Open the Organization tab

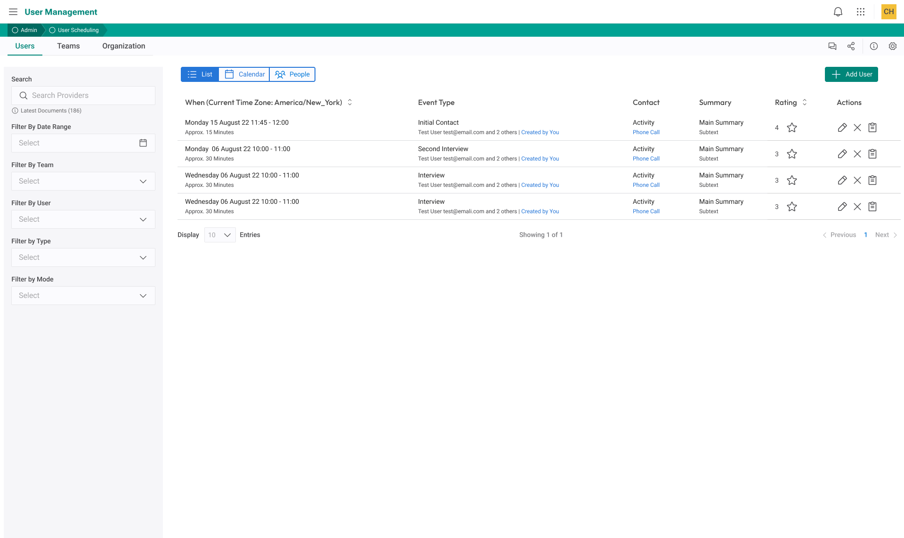(123, 46)
